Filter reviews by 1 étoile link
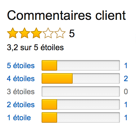136x132 pixels. (19, 118)
